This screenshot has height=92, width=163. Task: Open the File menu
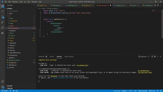[6, 2]
